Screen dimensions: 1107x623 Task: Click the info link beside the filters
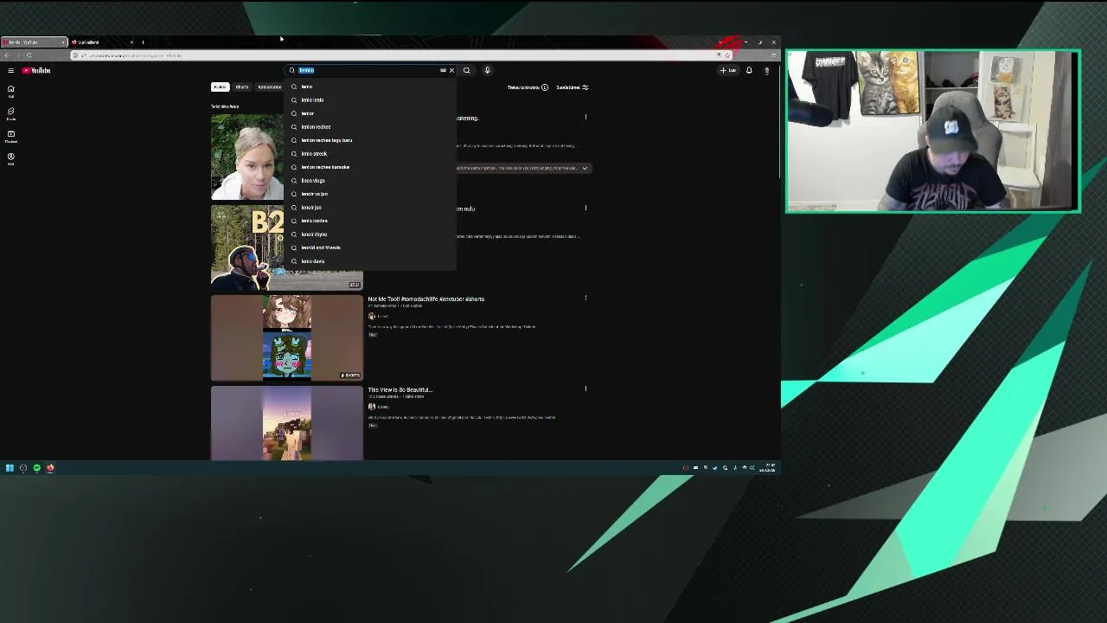[x=528, y=87]
